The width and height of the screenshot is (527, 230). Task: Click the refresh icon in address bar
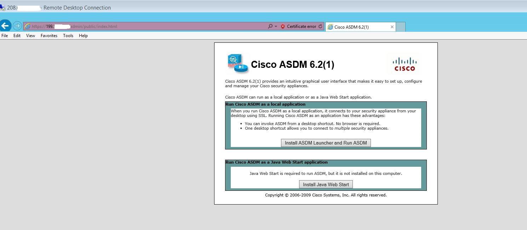[320, 26]
